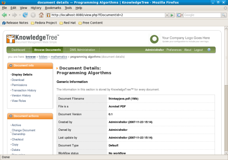
Task: Click the scrollbar down arrow
Action: click(226, 153)
